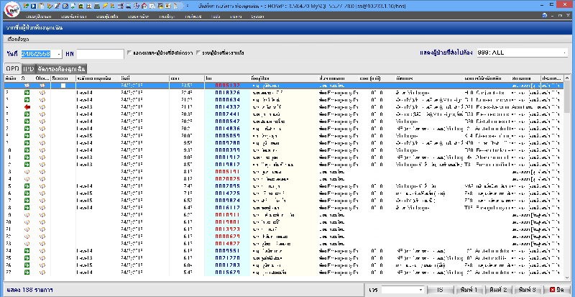Click the green status arrow in HN 0021270 row
This screenshot has width=575, height=297.
[x=27, y=258]
